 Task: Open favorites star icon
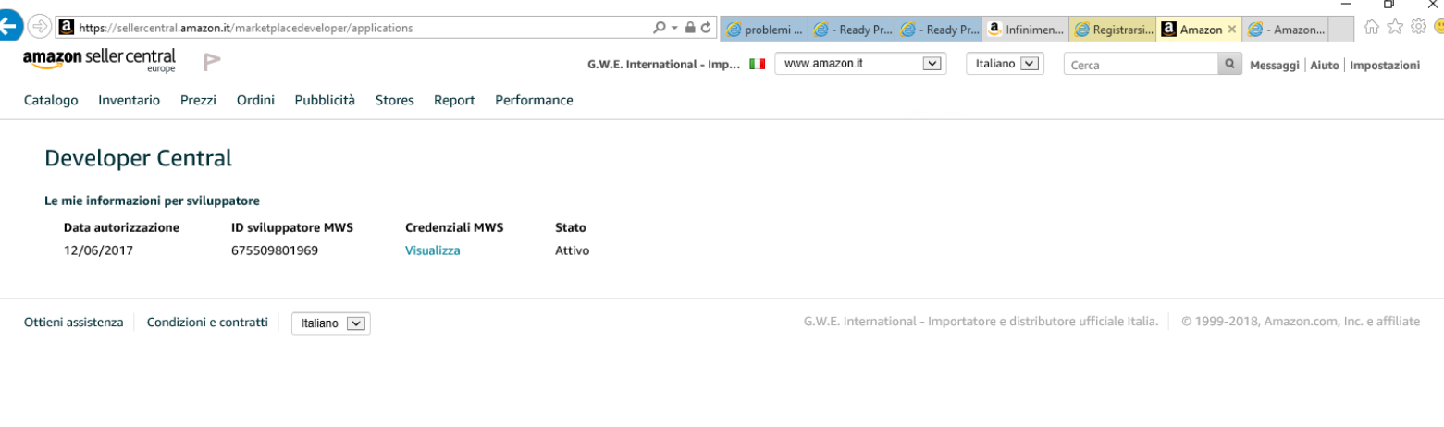[x=1395, y=28]
